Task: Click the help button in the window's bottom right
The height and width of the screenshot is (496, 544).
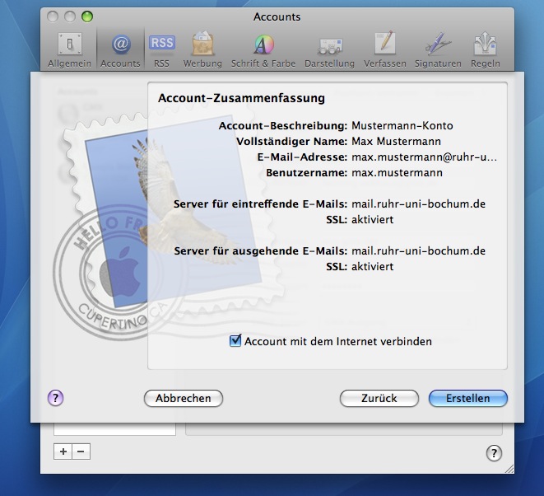Action: point(493,452)
